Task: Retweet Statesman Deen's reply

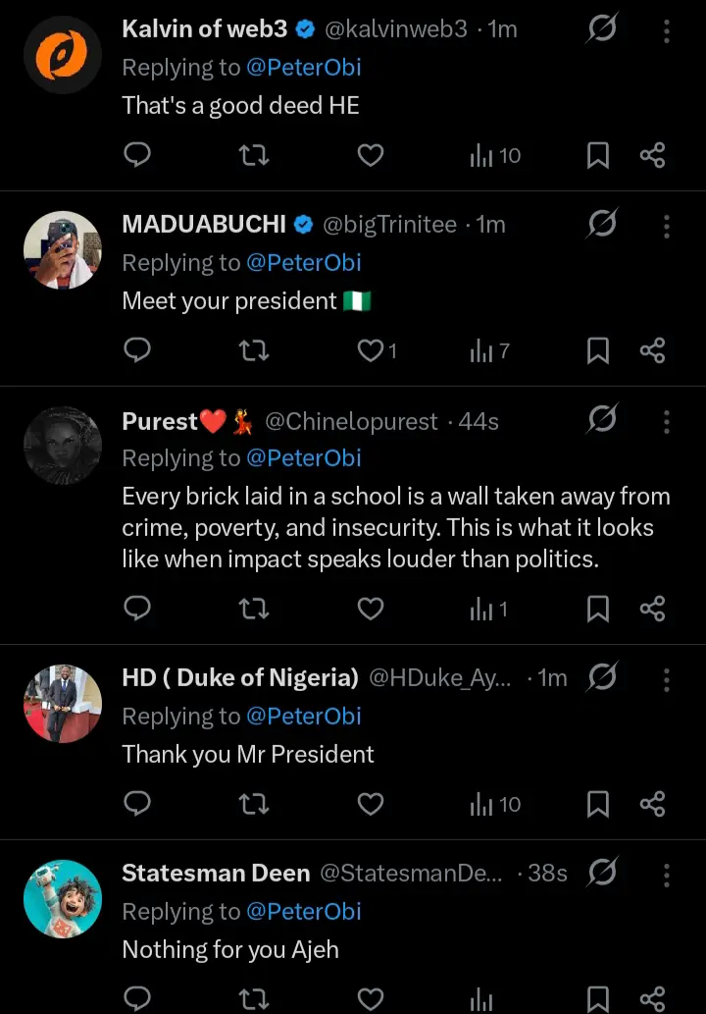Action: coord(254,999)
